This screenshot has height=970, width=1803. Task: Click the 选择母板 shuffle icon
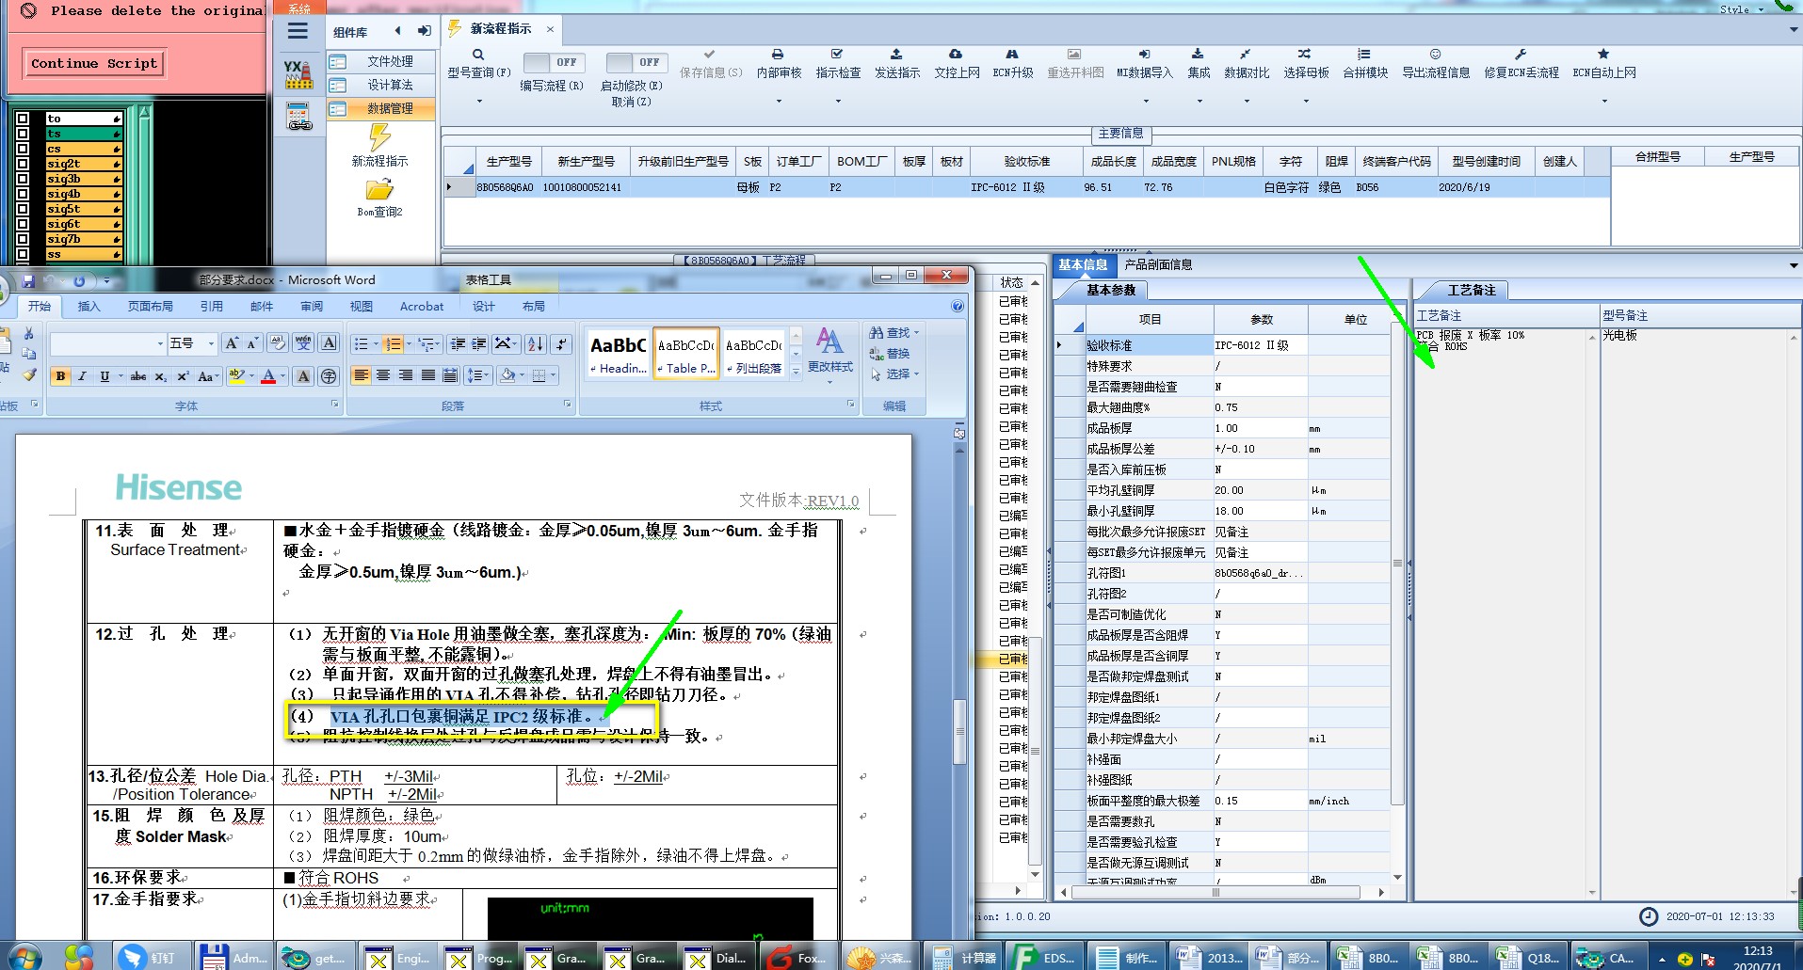[1305, 55]
